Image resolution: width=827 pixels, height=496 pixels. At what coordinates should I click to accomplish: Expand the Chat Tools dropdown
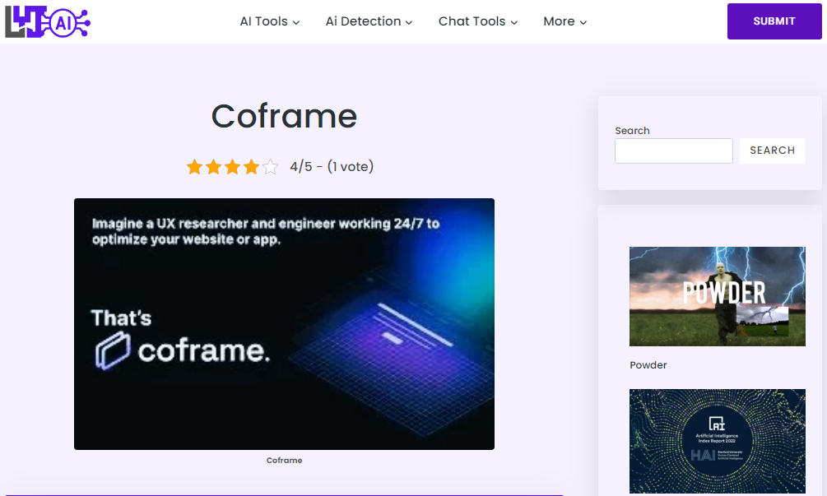[x=514, y=22]
